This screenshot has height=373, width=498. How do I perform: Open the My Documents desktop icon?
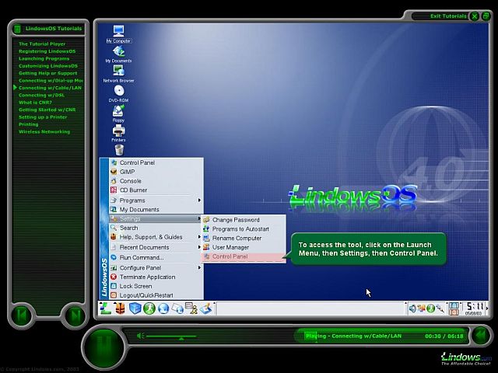[x=118, y=52]
